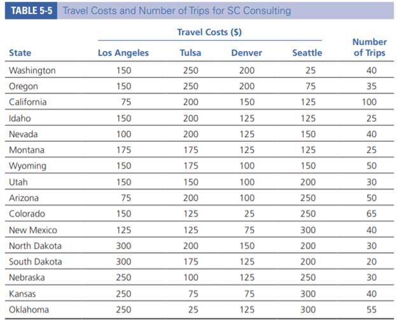Select the table title 'Travel Costs and Number of Trips'

pyautogui.click(x=176, y=10)
